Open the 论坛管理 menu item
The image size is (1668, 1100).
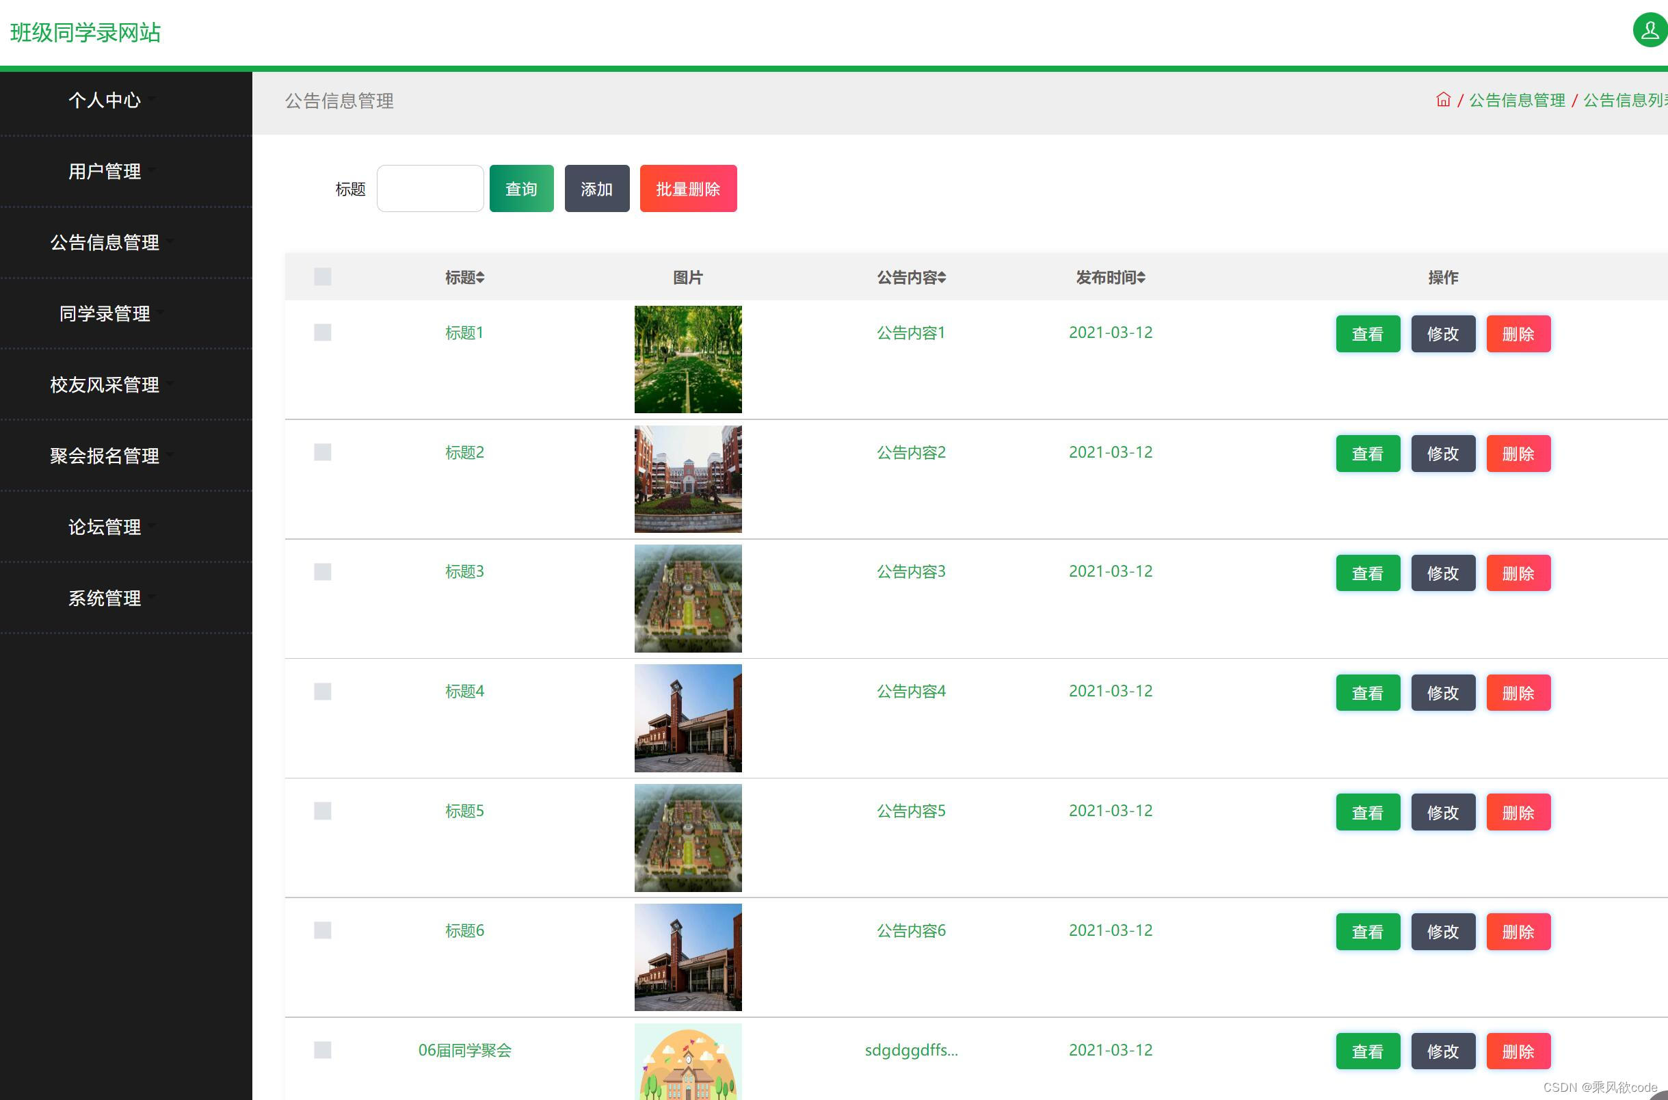click(105, 527)
